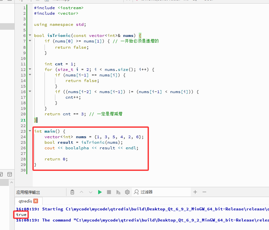Collapse the for loop at line 12
This screenshot has height=230, width=269.
30,69
